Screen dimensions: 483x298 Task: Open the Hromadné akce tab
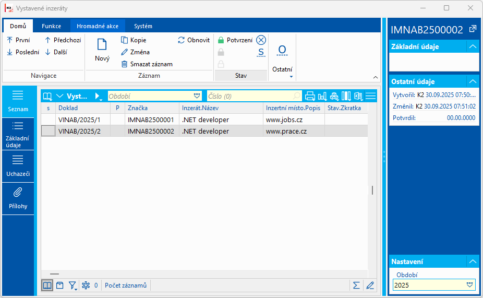coord(98,26)
